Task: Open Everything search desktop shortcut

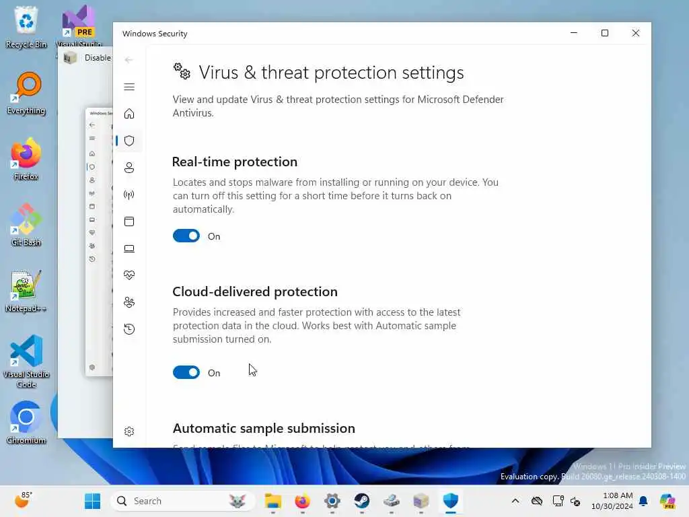Action: pos(26,93)
